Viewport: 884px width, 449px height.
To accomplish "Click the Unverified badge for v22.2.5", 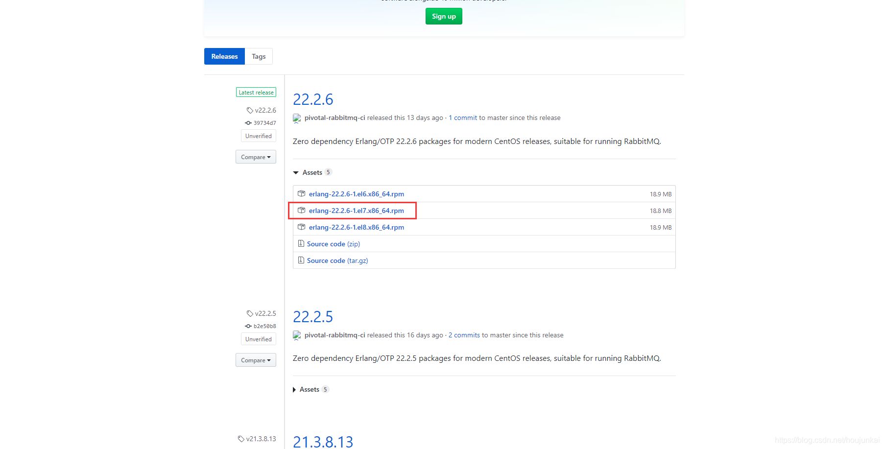I will click(x=259, y=339).
